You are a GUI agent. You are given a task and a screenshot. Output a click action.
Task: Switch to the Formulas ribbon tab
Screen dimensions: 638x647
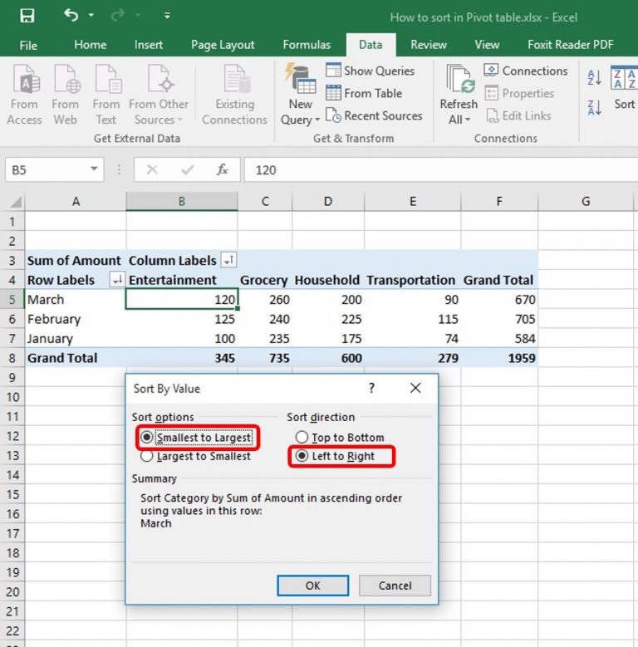point(307,45)
